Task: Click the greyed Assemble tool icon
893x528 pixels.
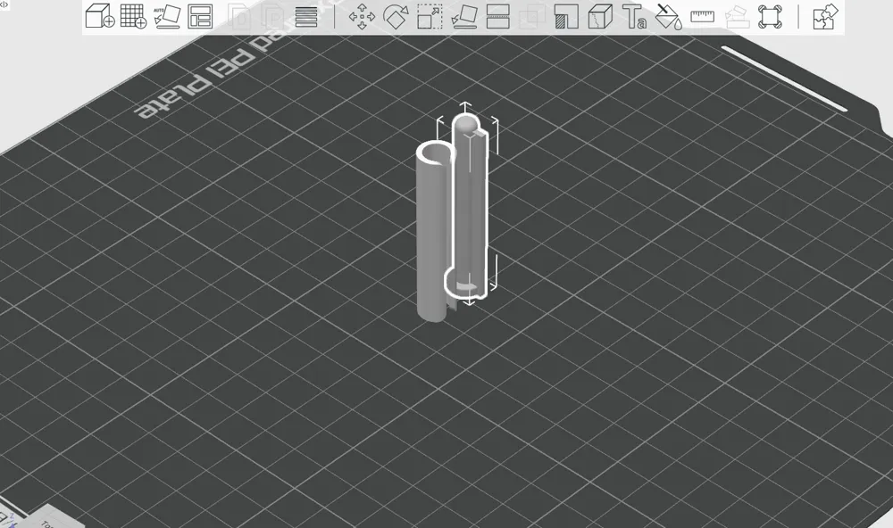Action: click(x=737, y=16)
